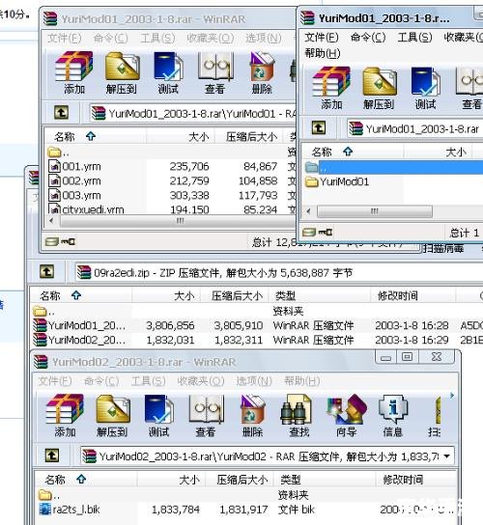
Task: Click Modified column header in YuriMod02 list
Action: 416,480
